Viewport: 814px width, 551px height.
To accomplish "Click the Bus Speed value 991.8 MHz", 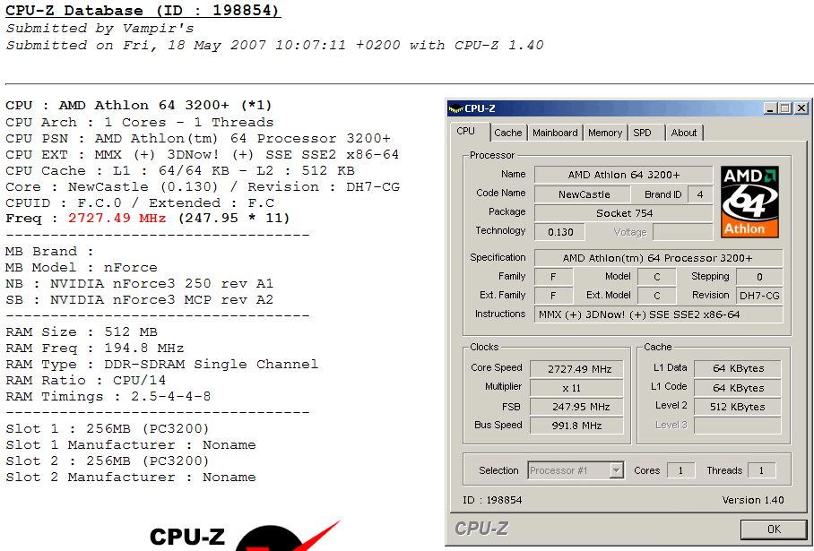I will [x=576, y=426].
